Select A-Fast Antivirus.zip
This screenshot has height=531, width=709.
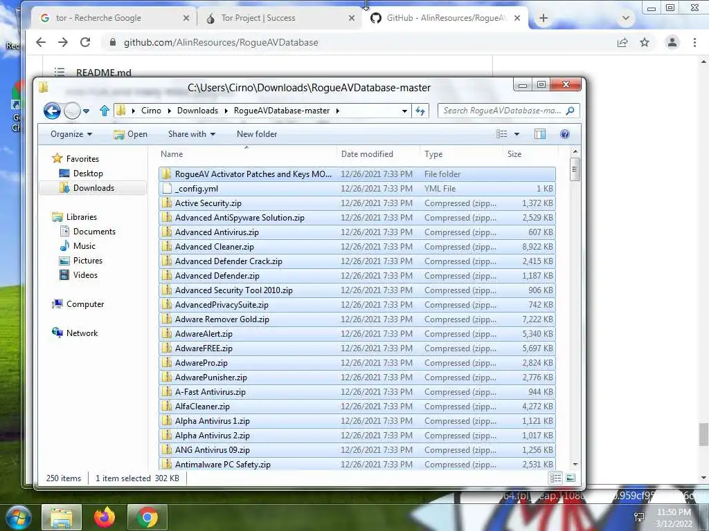pos(357,392)
